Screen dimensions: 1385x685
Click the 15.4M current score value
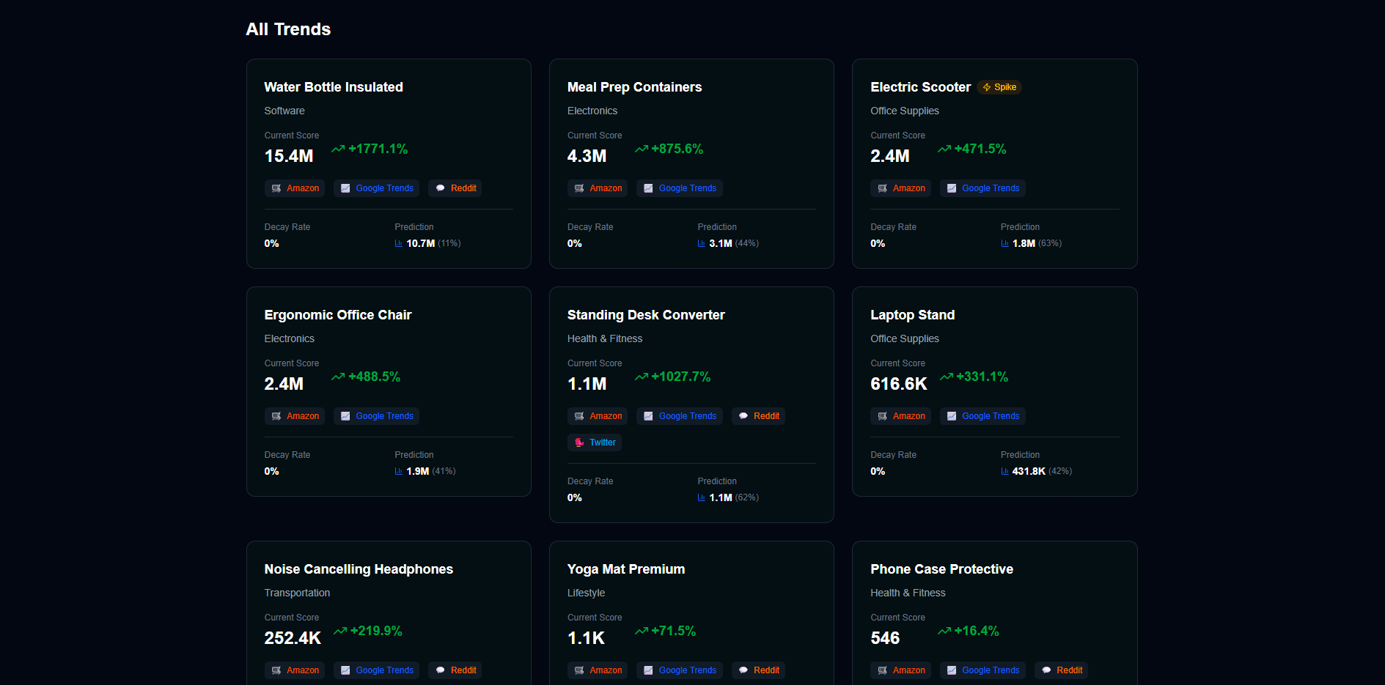pos(289,156)
